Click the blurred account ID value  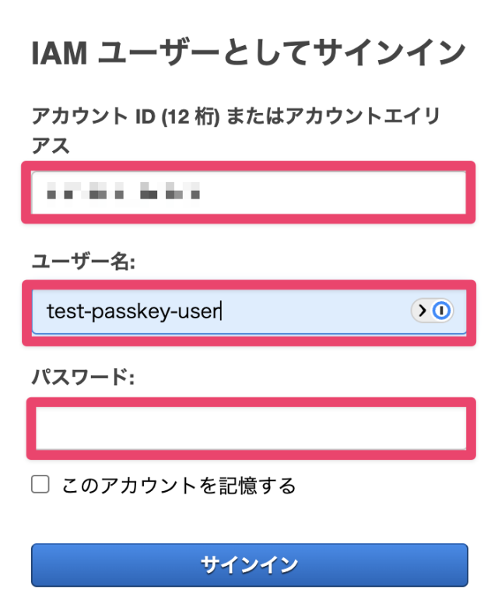tap(124, 191)
